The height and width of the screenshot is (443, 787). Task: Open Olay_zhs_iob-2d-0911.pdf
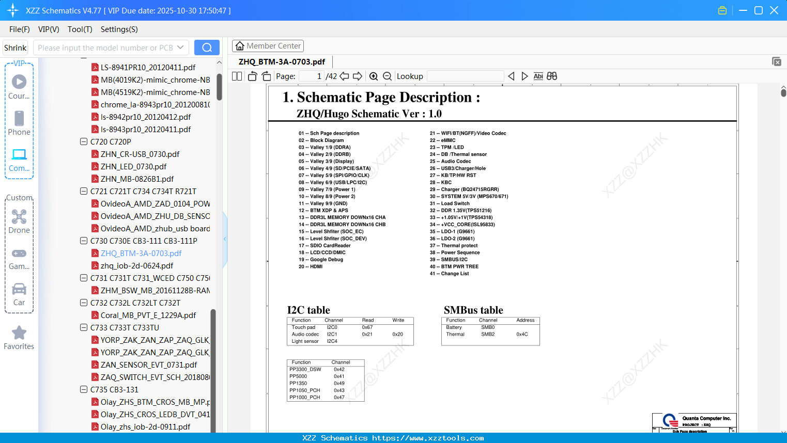[145, 426]
